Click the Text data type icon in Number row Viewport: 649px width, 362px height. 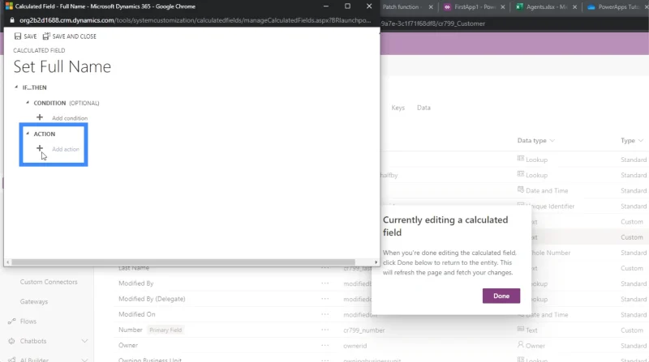coord(521,330)
